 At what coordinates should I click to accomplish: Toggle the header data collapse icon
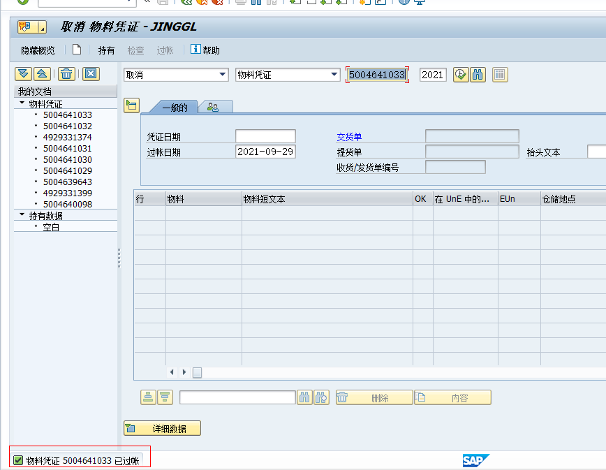(131, 105)
